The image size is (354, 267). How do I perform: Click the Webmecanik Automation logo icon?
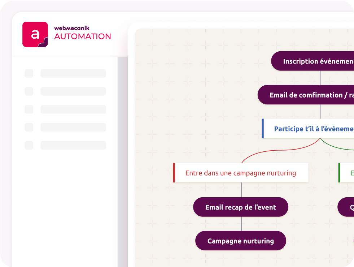click(35, 34)
